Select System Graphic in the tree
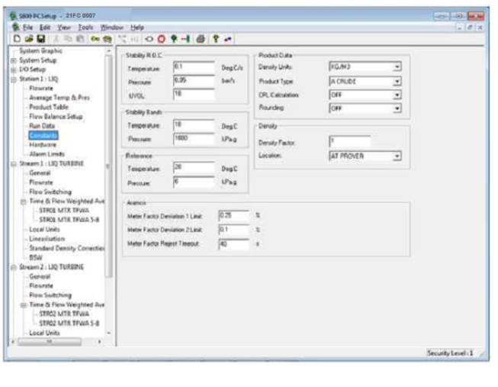Viewport: 498px width, 387px height. click(40, 51)
